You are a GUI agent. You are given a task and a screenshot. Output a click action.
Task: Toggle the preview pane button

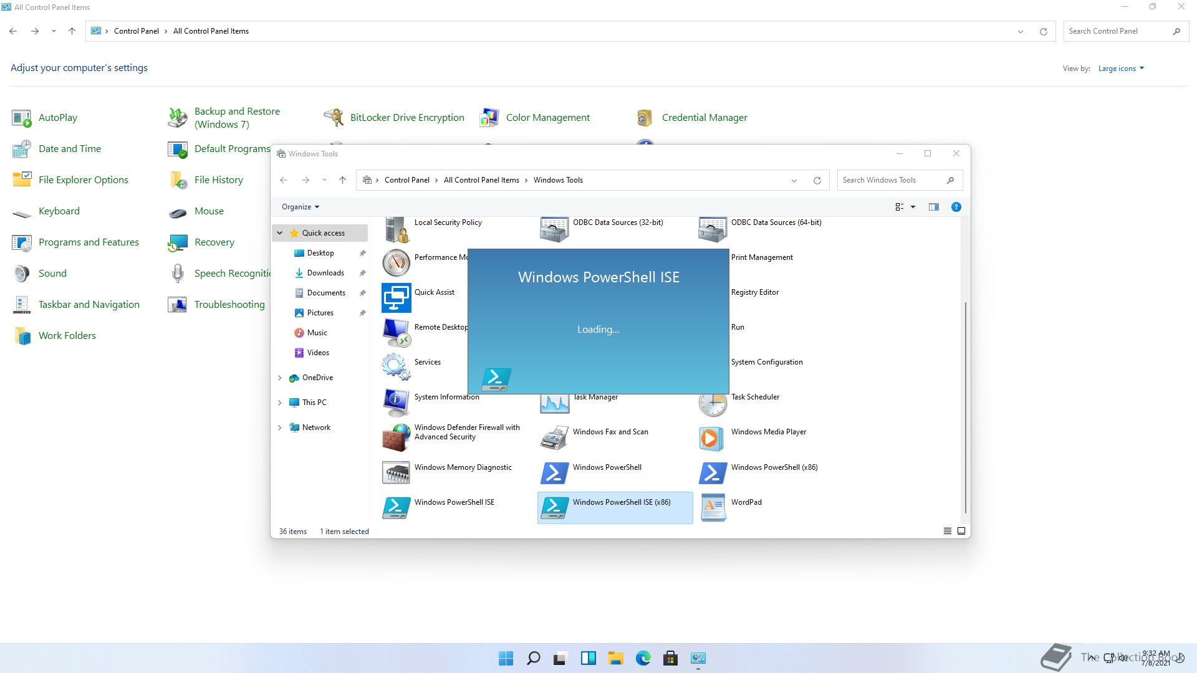pyautogui.click(x=933, y=207)
